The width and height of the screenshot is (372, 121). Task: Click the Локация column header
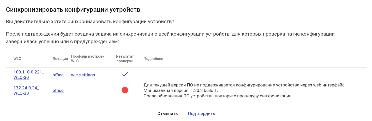pyautogui.click(x=60, y=59)
